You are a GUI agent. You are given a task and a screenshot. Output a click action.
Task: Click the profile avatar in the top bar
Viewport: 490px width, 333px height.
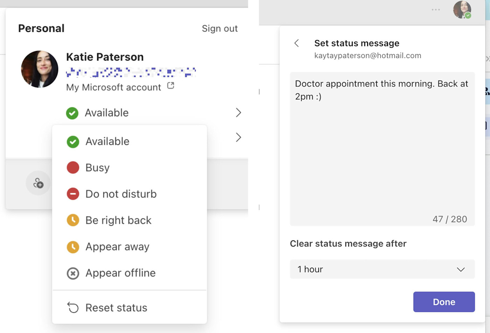[462, 9]
